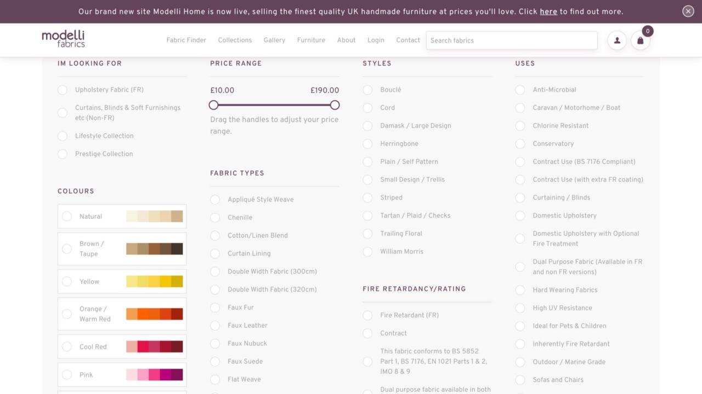Tick Chenille fabric type
The image size is (702, 394).
(215, 218)
